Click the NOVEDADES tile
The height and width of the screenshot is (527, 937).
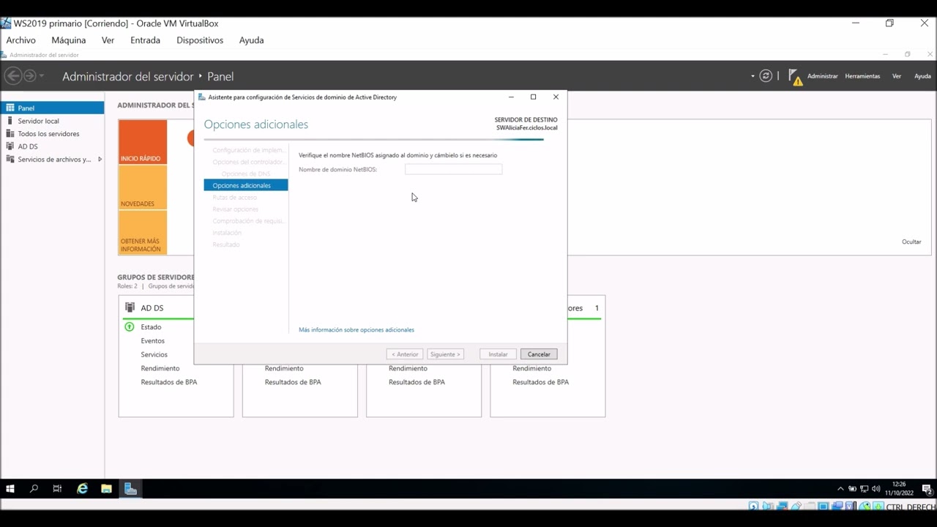point(143,187)
